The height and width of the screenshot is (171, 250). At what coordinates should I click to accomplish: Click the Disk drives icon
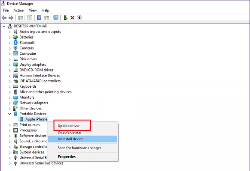coord(15,59)
